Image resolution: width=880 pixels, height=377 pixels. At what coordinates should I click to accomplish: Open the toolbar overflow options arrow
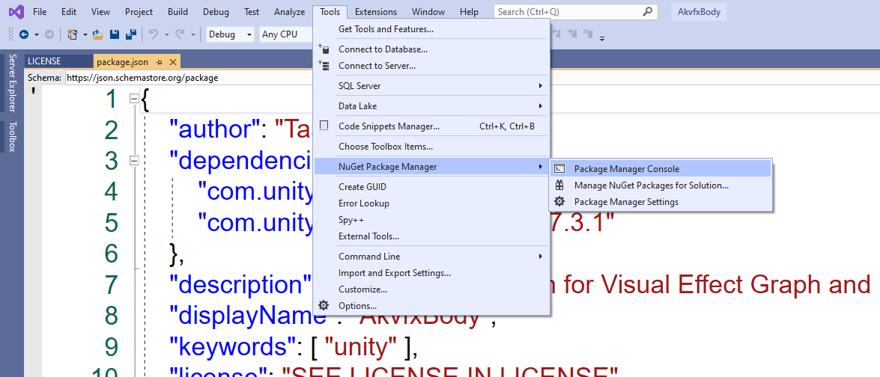coord(602,38)
